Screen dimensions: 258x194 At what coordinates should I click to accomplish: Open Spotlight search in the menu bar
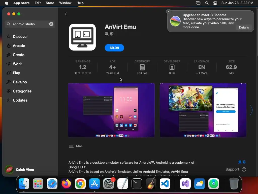coord(207,3)
